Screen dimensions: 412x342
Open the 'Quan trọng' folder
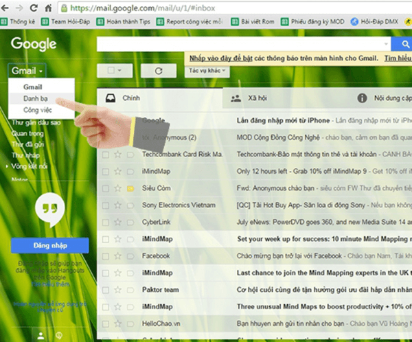(27, 133)
